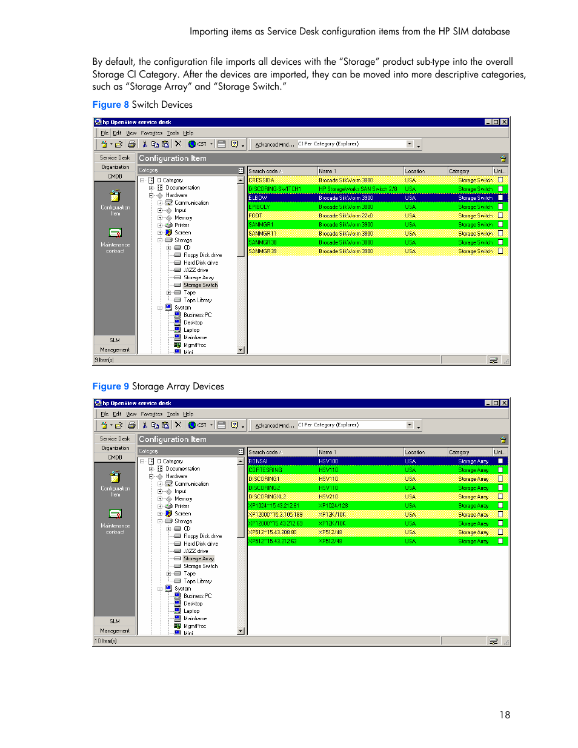Click the Category pane header icon in Figure 8 window

(x=241, y=170)
